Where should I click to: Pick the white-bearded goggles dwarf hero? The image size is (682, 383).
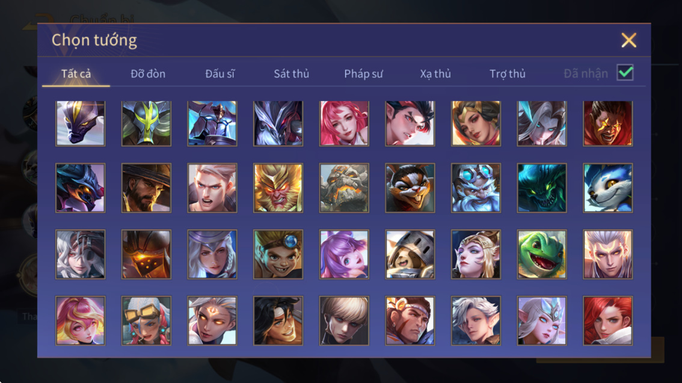(x=476, y=188)
